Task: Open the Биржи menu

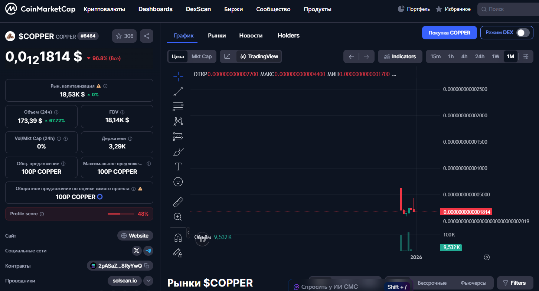Action: tap(233, 9)
